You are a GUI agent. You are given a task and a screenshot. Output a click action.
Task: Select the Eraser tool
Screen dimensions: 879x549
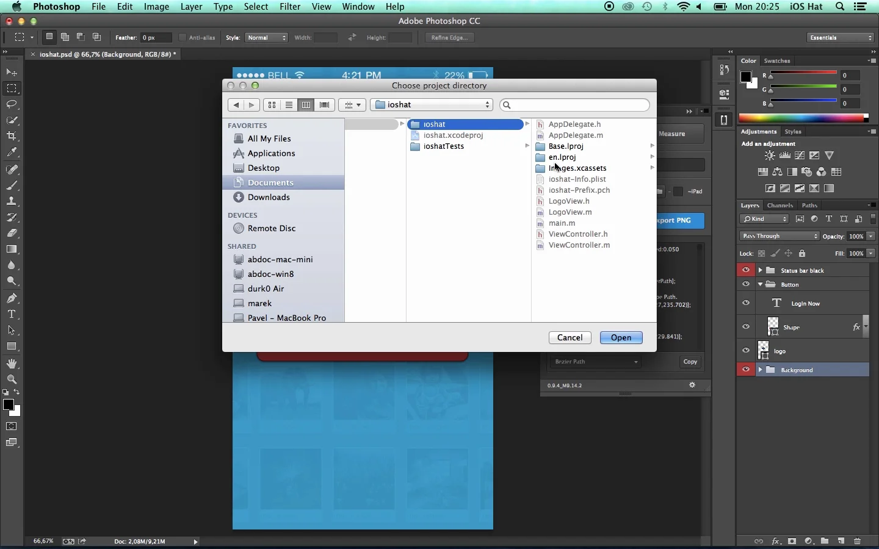12,233
